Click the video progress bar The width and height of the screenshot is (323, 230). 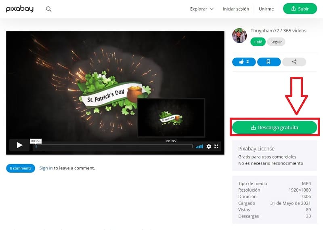pos(114,146)
